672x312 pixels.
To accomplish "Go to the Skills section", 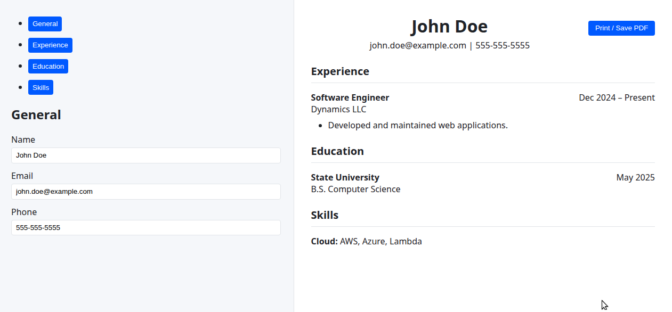I will 41,88.
